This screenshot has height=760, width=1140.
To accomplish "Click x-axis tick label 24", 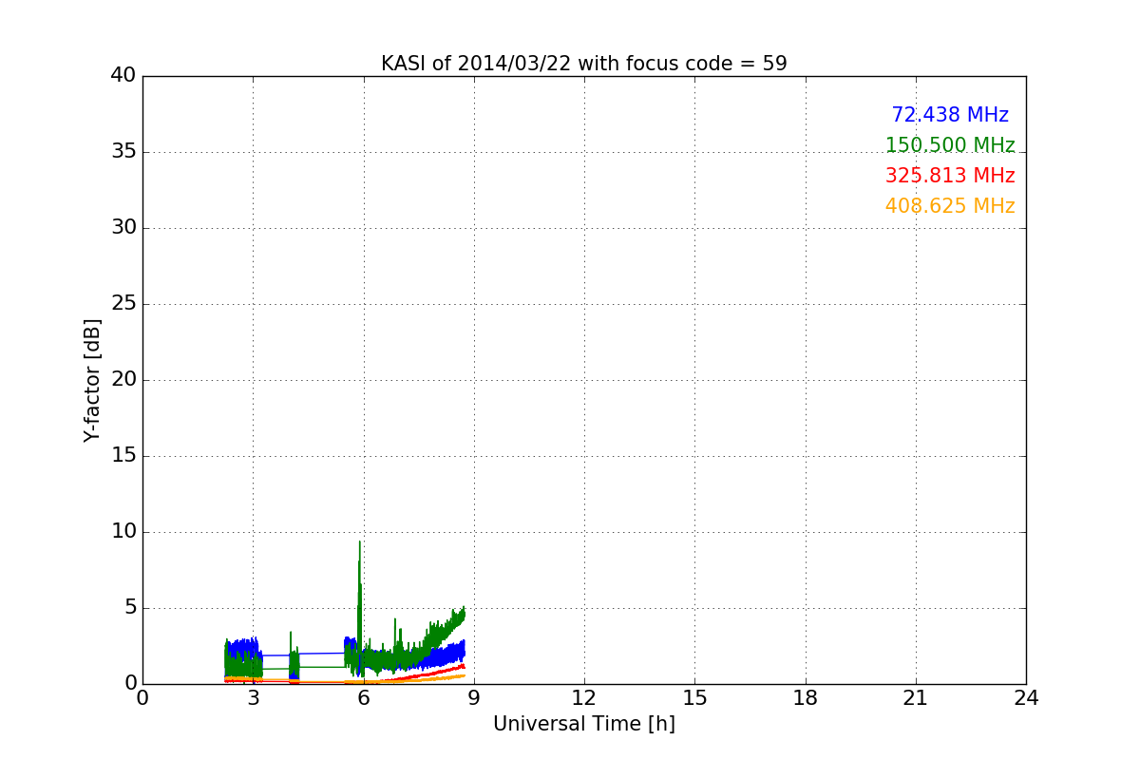I will (1026, 698).
